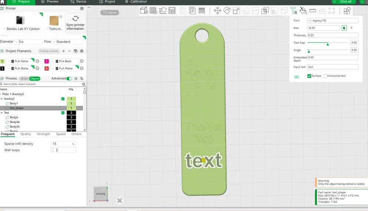Open the nozzle Diameter dropdown

(x=28, y=42)
